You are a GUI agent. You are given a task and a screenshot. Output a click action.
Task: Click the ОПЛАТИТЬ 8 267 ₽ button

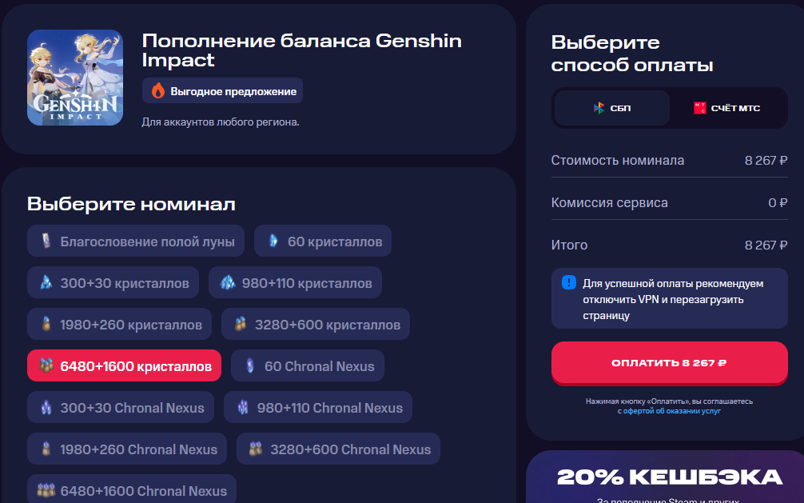pyautogui.click(x=669, y=362)
